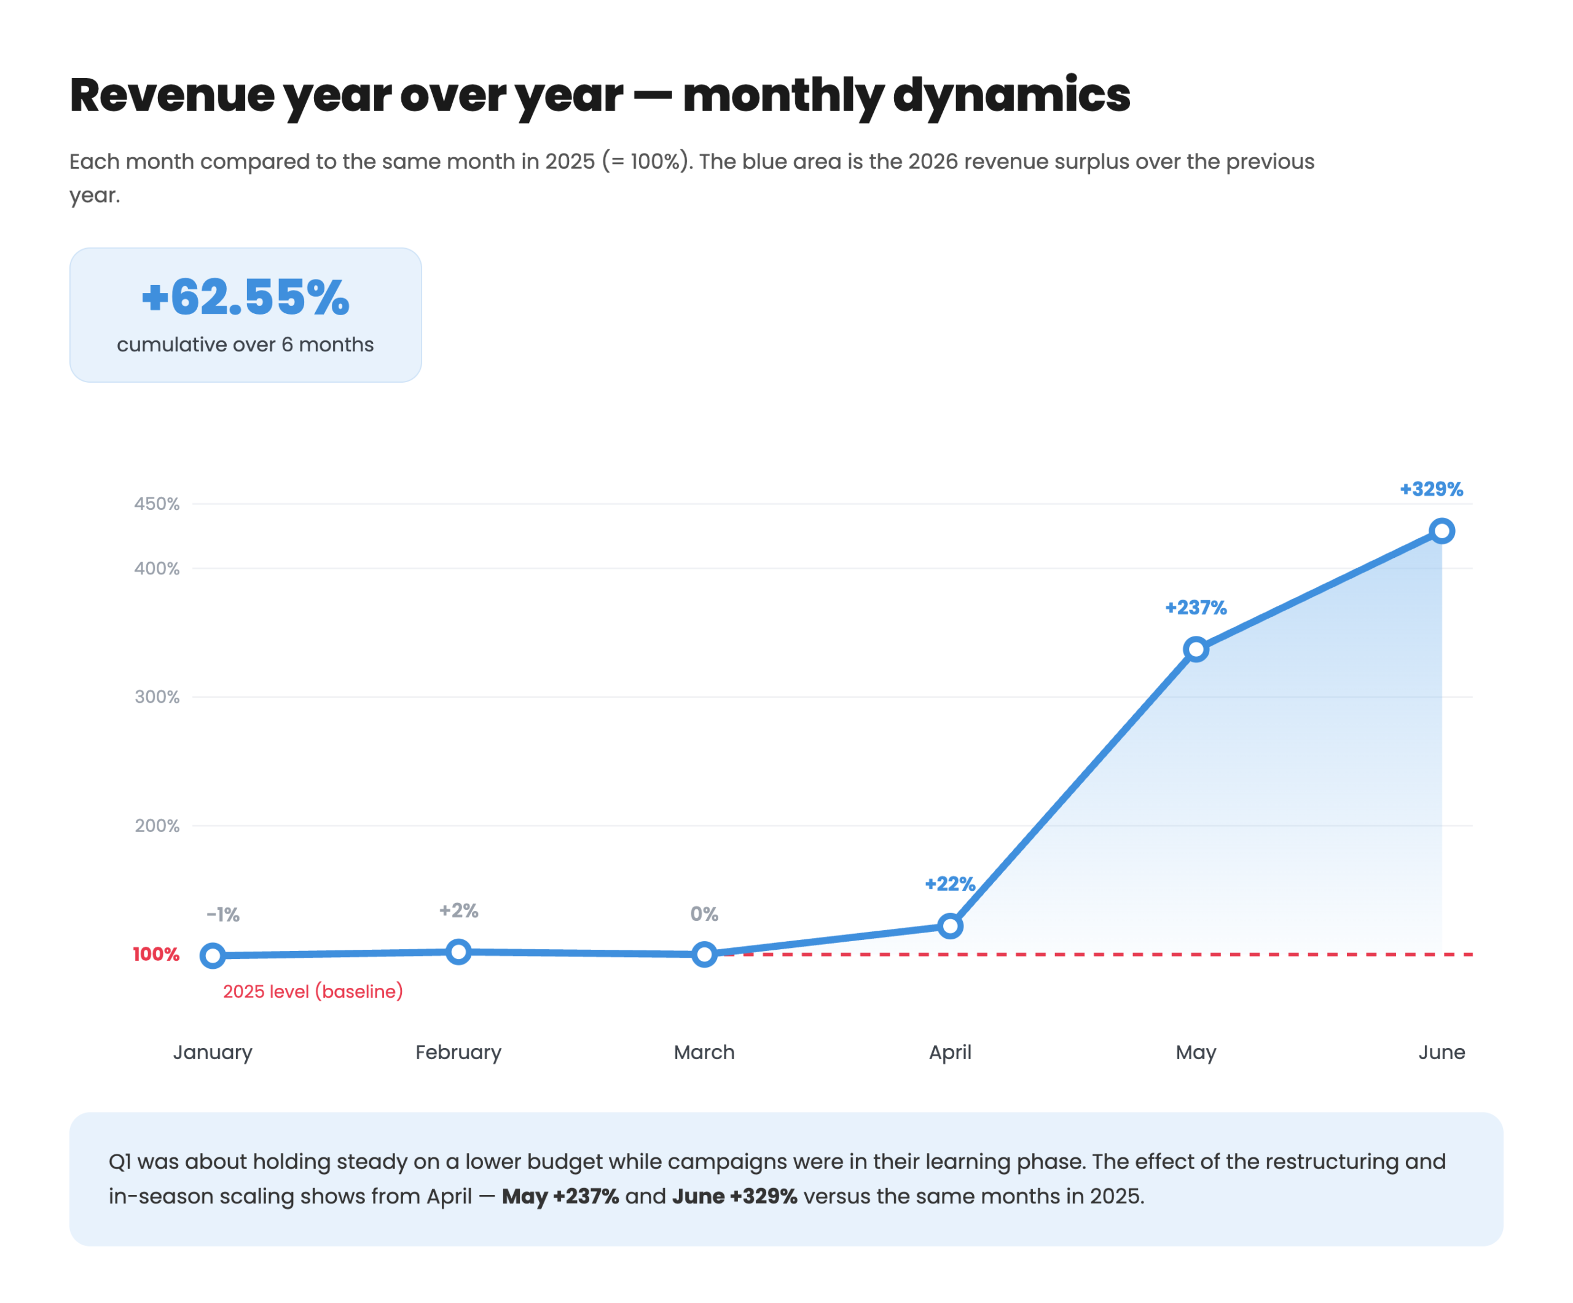Click the 400% y-axis label

point(157,568)
